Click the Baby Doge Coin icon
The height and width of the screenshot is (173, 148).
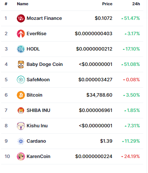21,64
